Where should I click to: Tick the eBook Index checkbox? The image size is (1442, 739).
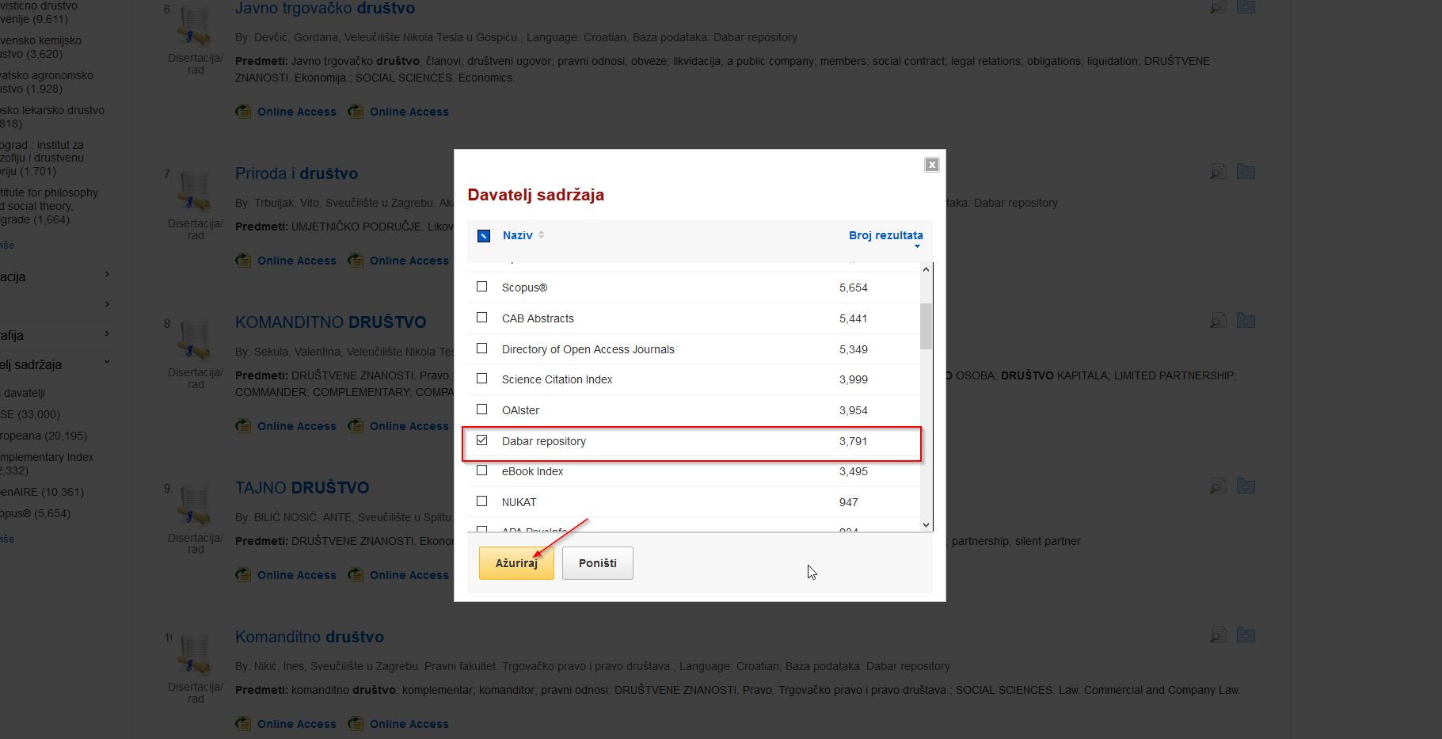point(481,470)
